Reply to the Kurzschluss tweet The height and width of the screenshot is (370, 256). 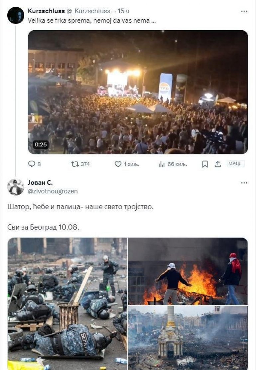(32, 164)
